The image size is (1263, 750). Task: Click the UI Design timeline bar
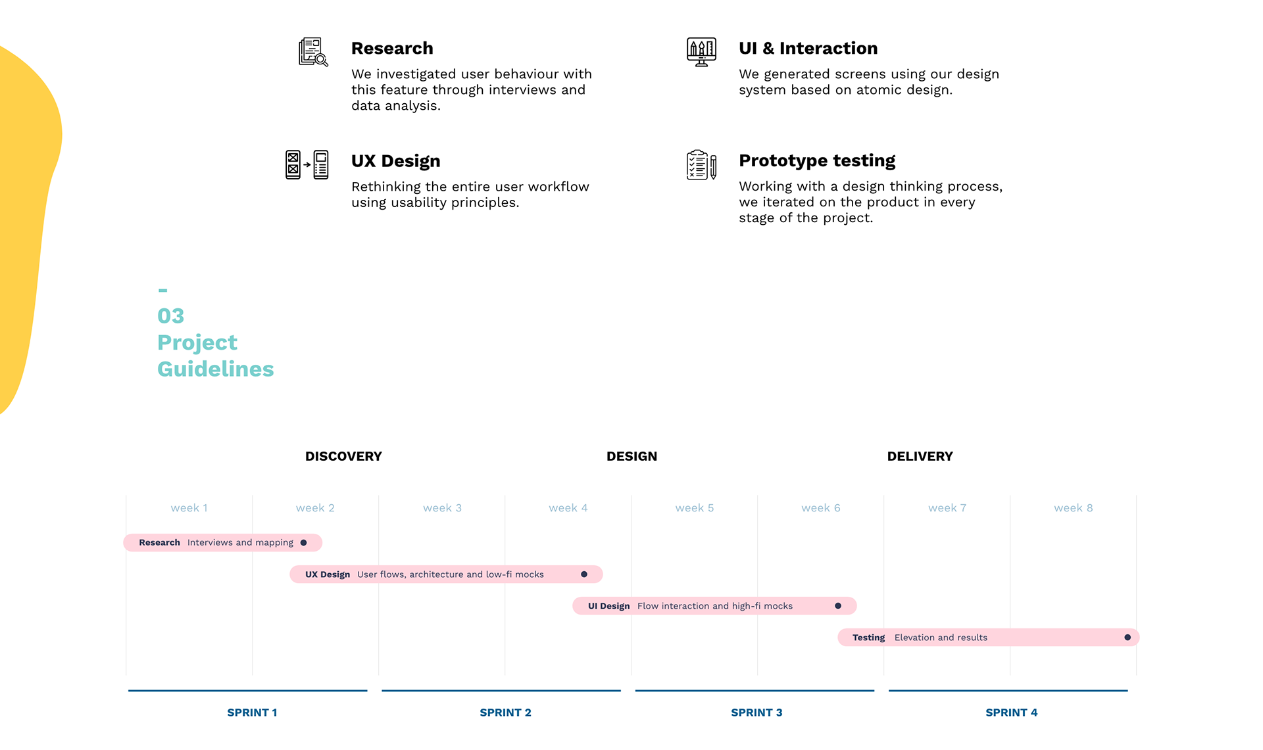(x=714, y=606)
